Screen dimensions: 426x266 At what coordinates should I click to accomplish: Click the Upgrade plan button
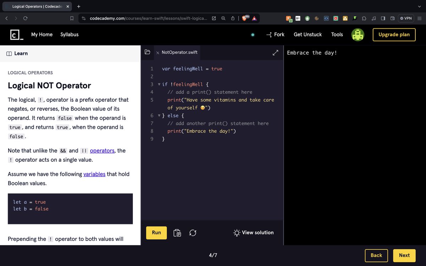(x=394, y=35)
